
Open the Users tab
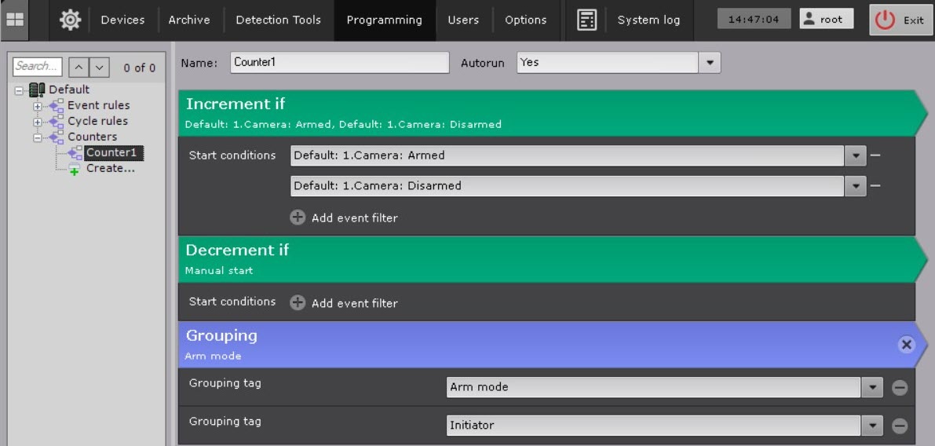tap(463, 20)
